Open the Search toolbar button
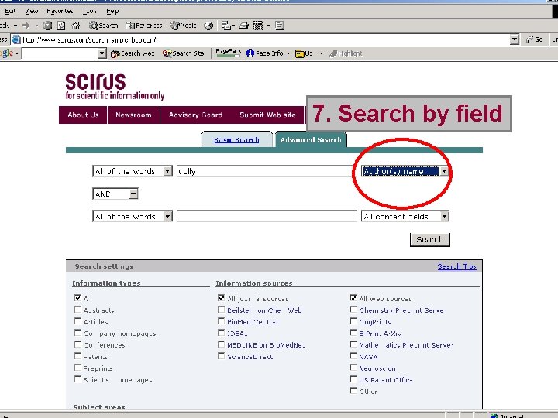 (104, 26)
